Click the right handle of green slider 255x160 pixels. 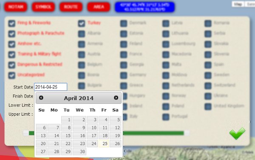[187, 133]
